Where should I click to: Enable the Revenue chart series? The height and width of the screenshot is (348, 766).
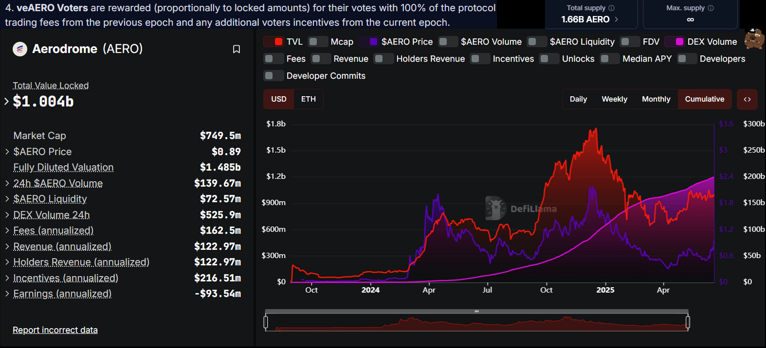pyautogui.click(x=321, y=59)
